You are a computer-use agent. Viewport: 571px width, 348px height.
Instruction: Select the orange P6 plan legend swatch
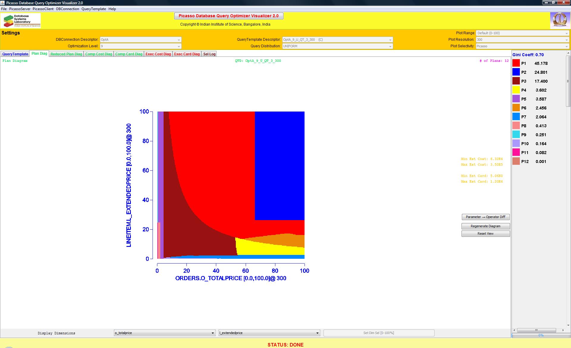[x=516, y=108]
